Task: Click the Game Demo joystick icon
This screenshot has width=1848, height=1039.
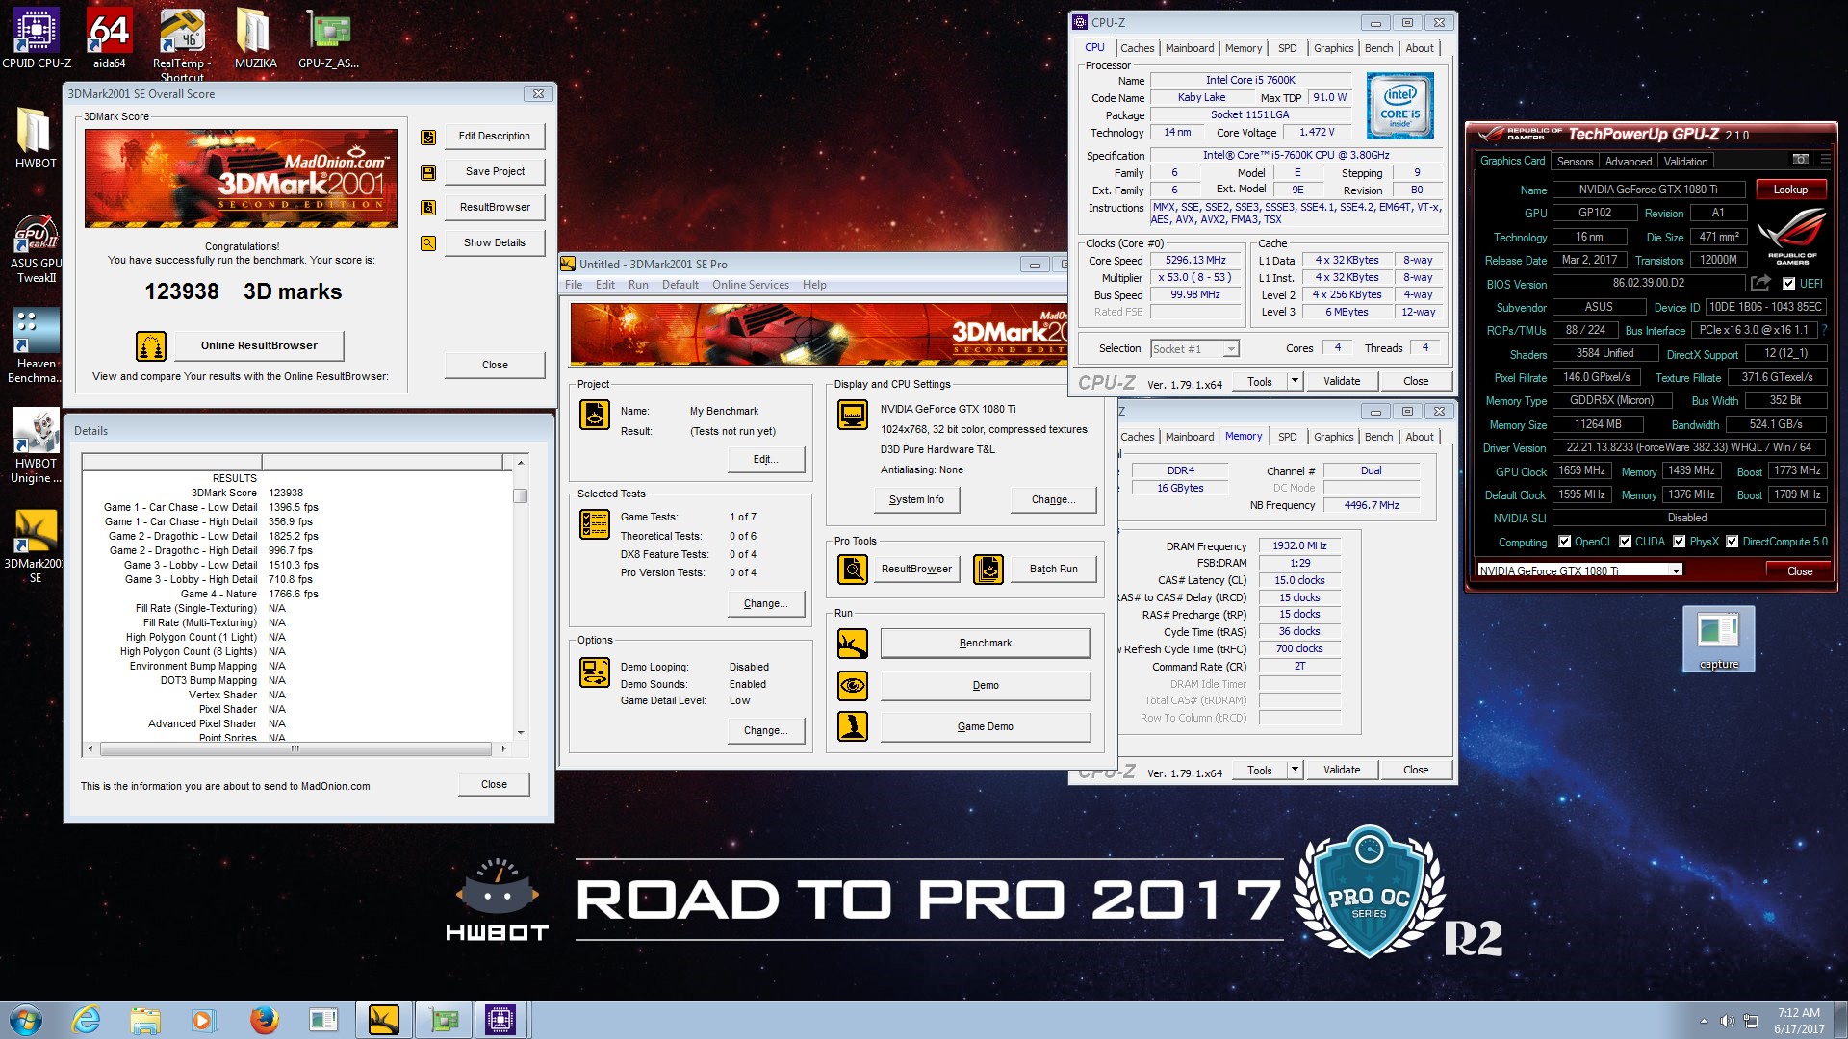Action: click(x=853, y=727)
